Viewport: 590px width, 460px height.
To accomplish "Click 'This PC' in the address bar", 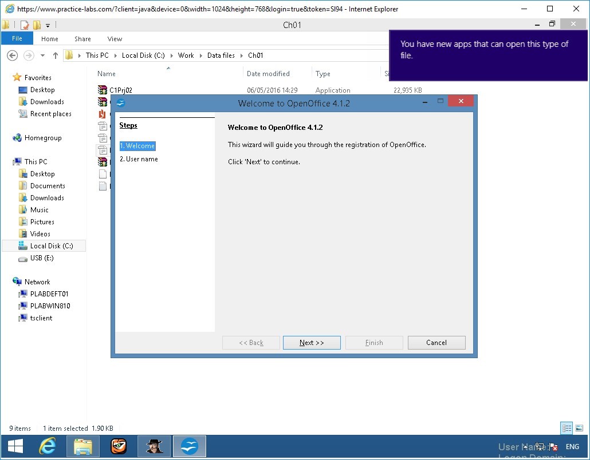I will tap(97, 55).
